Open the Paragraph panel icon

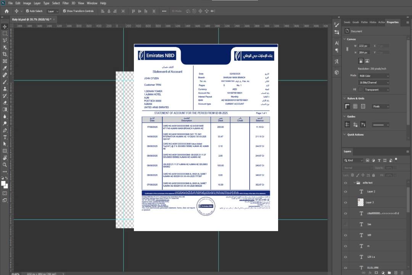[337, 50]
